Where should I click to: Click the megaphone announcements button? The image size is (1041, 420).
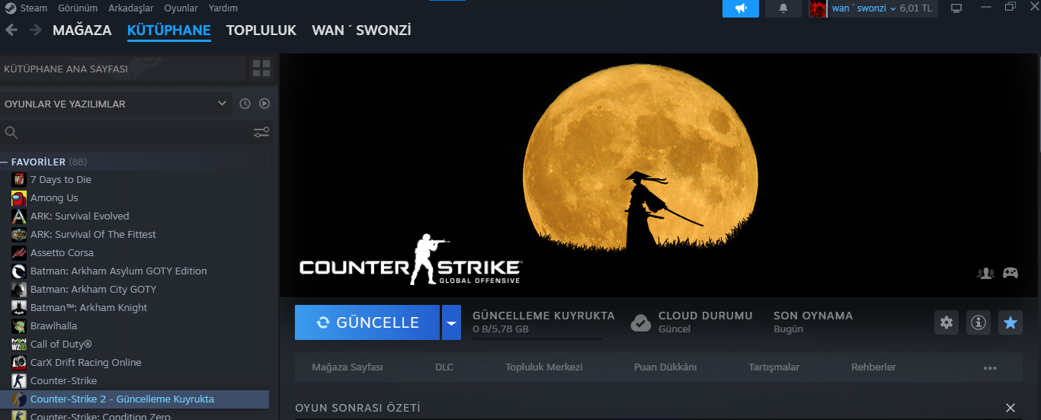click(741, 8)
